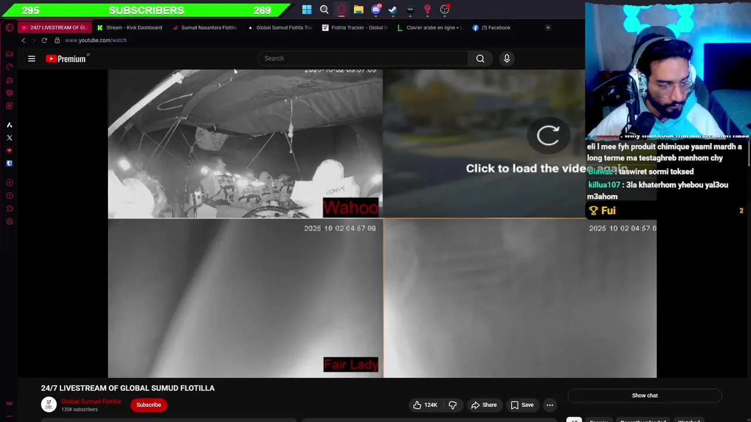Image resolution: width=751 pixels, height=422 pixels.
Task: Subscribe to Global Sumud Flotilla
Action: pyautogui.click(x=148, y=405)
